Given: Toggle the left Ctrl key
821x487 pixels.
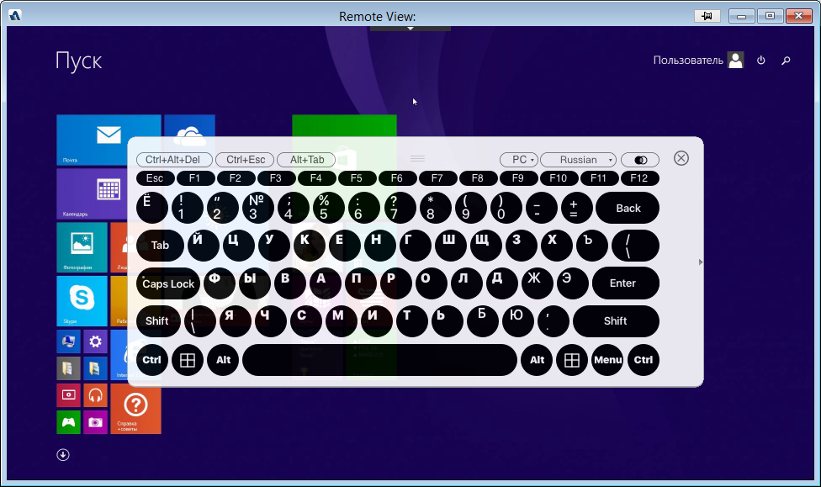Looking at the screenshot, I should pyautogui.click(x=152, y=360).
